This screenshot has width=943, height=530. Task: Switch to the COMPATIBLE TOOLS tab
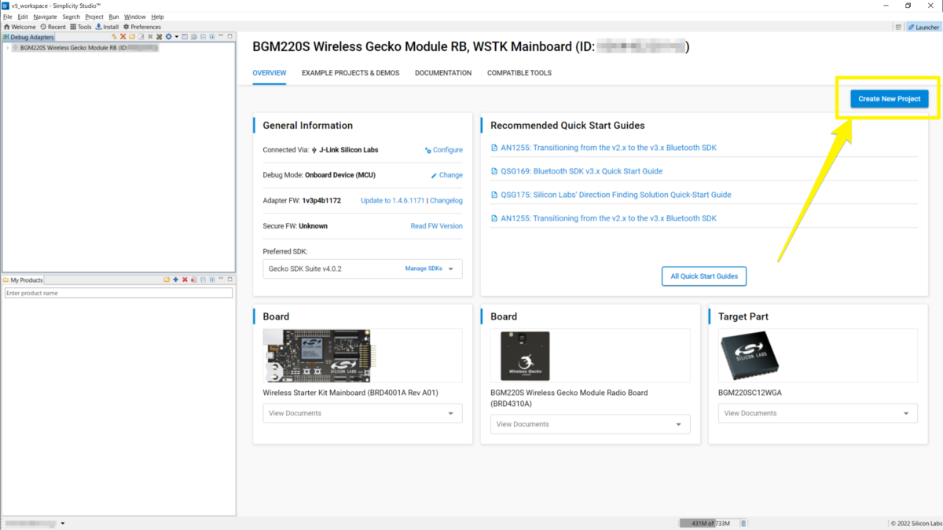point(519,73)
